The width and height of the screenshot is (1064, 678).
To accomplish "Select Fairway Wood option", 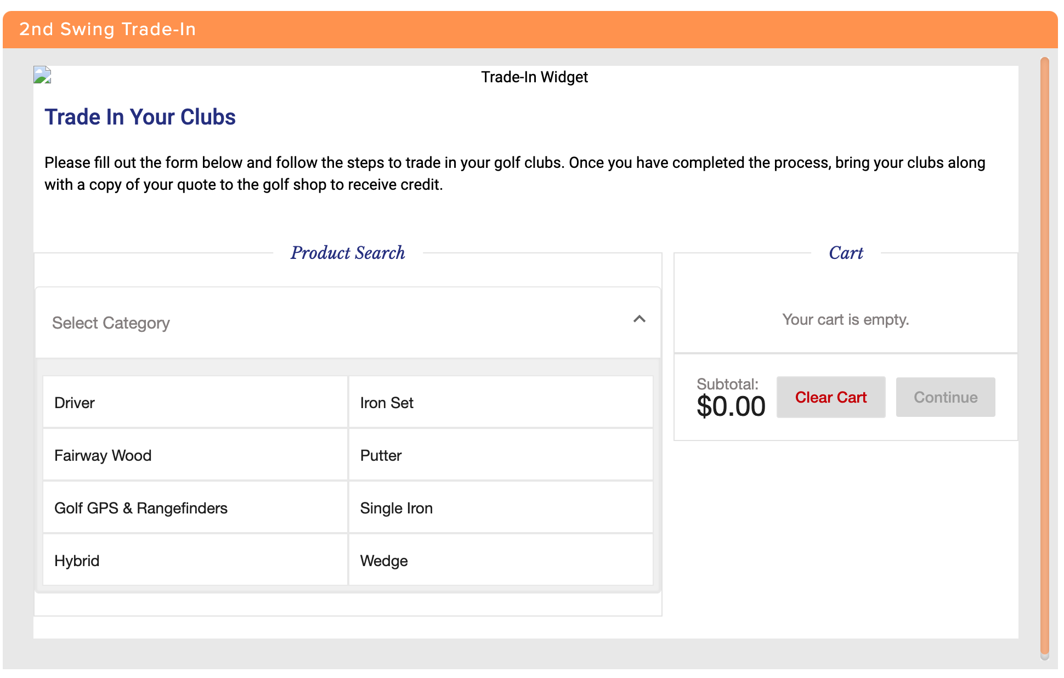I will [x=195, y=455].
